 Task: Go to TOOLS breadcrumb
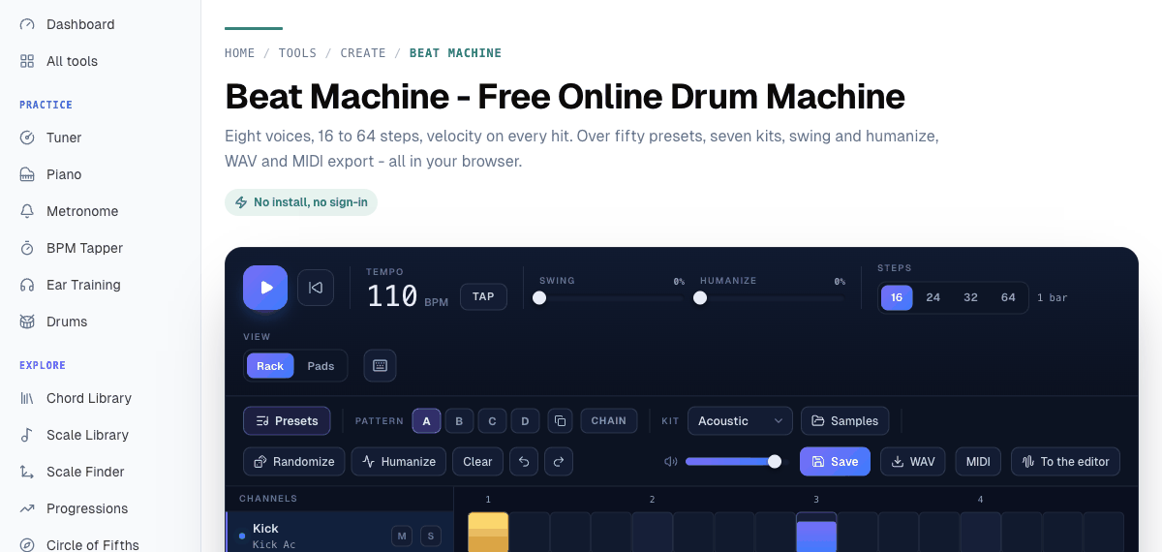[297, 53]
